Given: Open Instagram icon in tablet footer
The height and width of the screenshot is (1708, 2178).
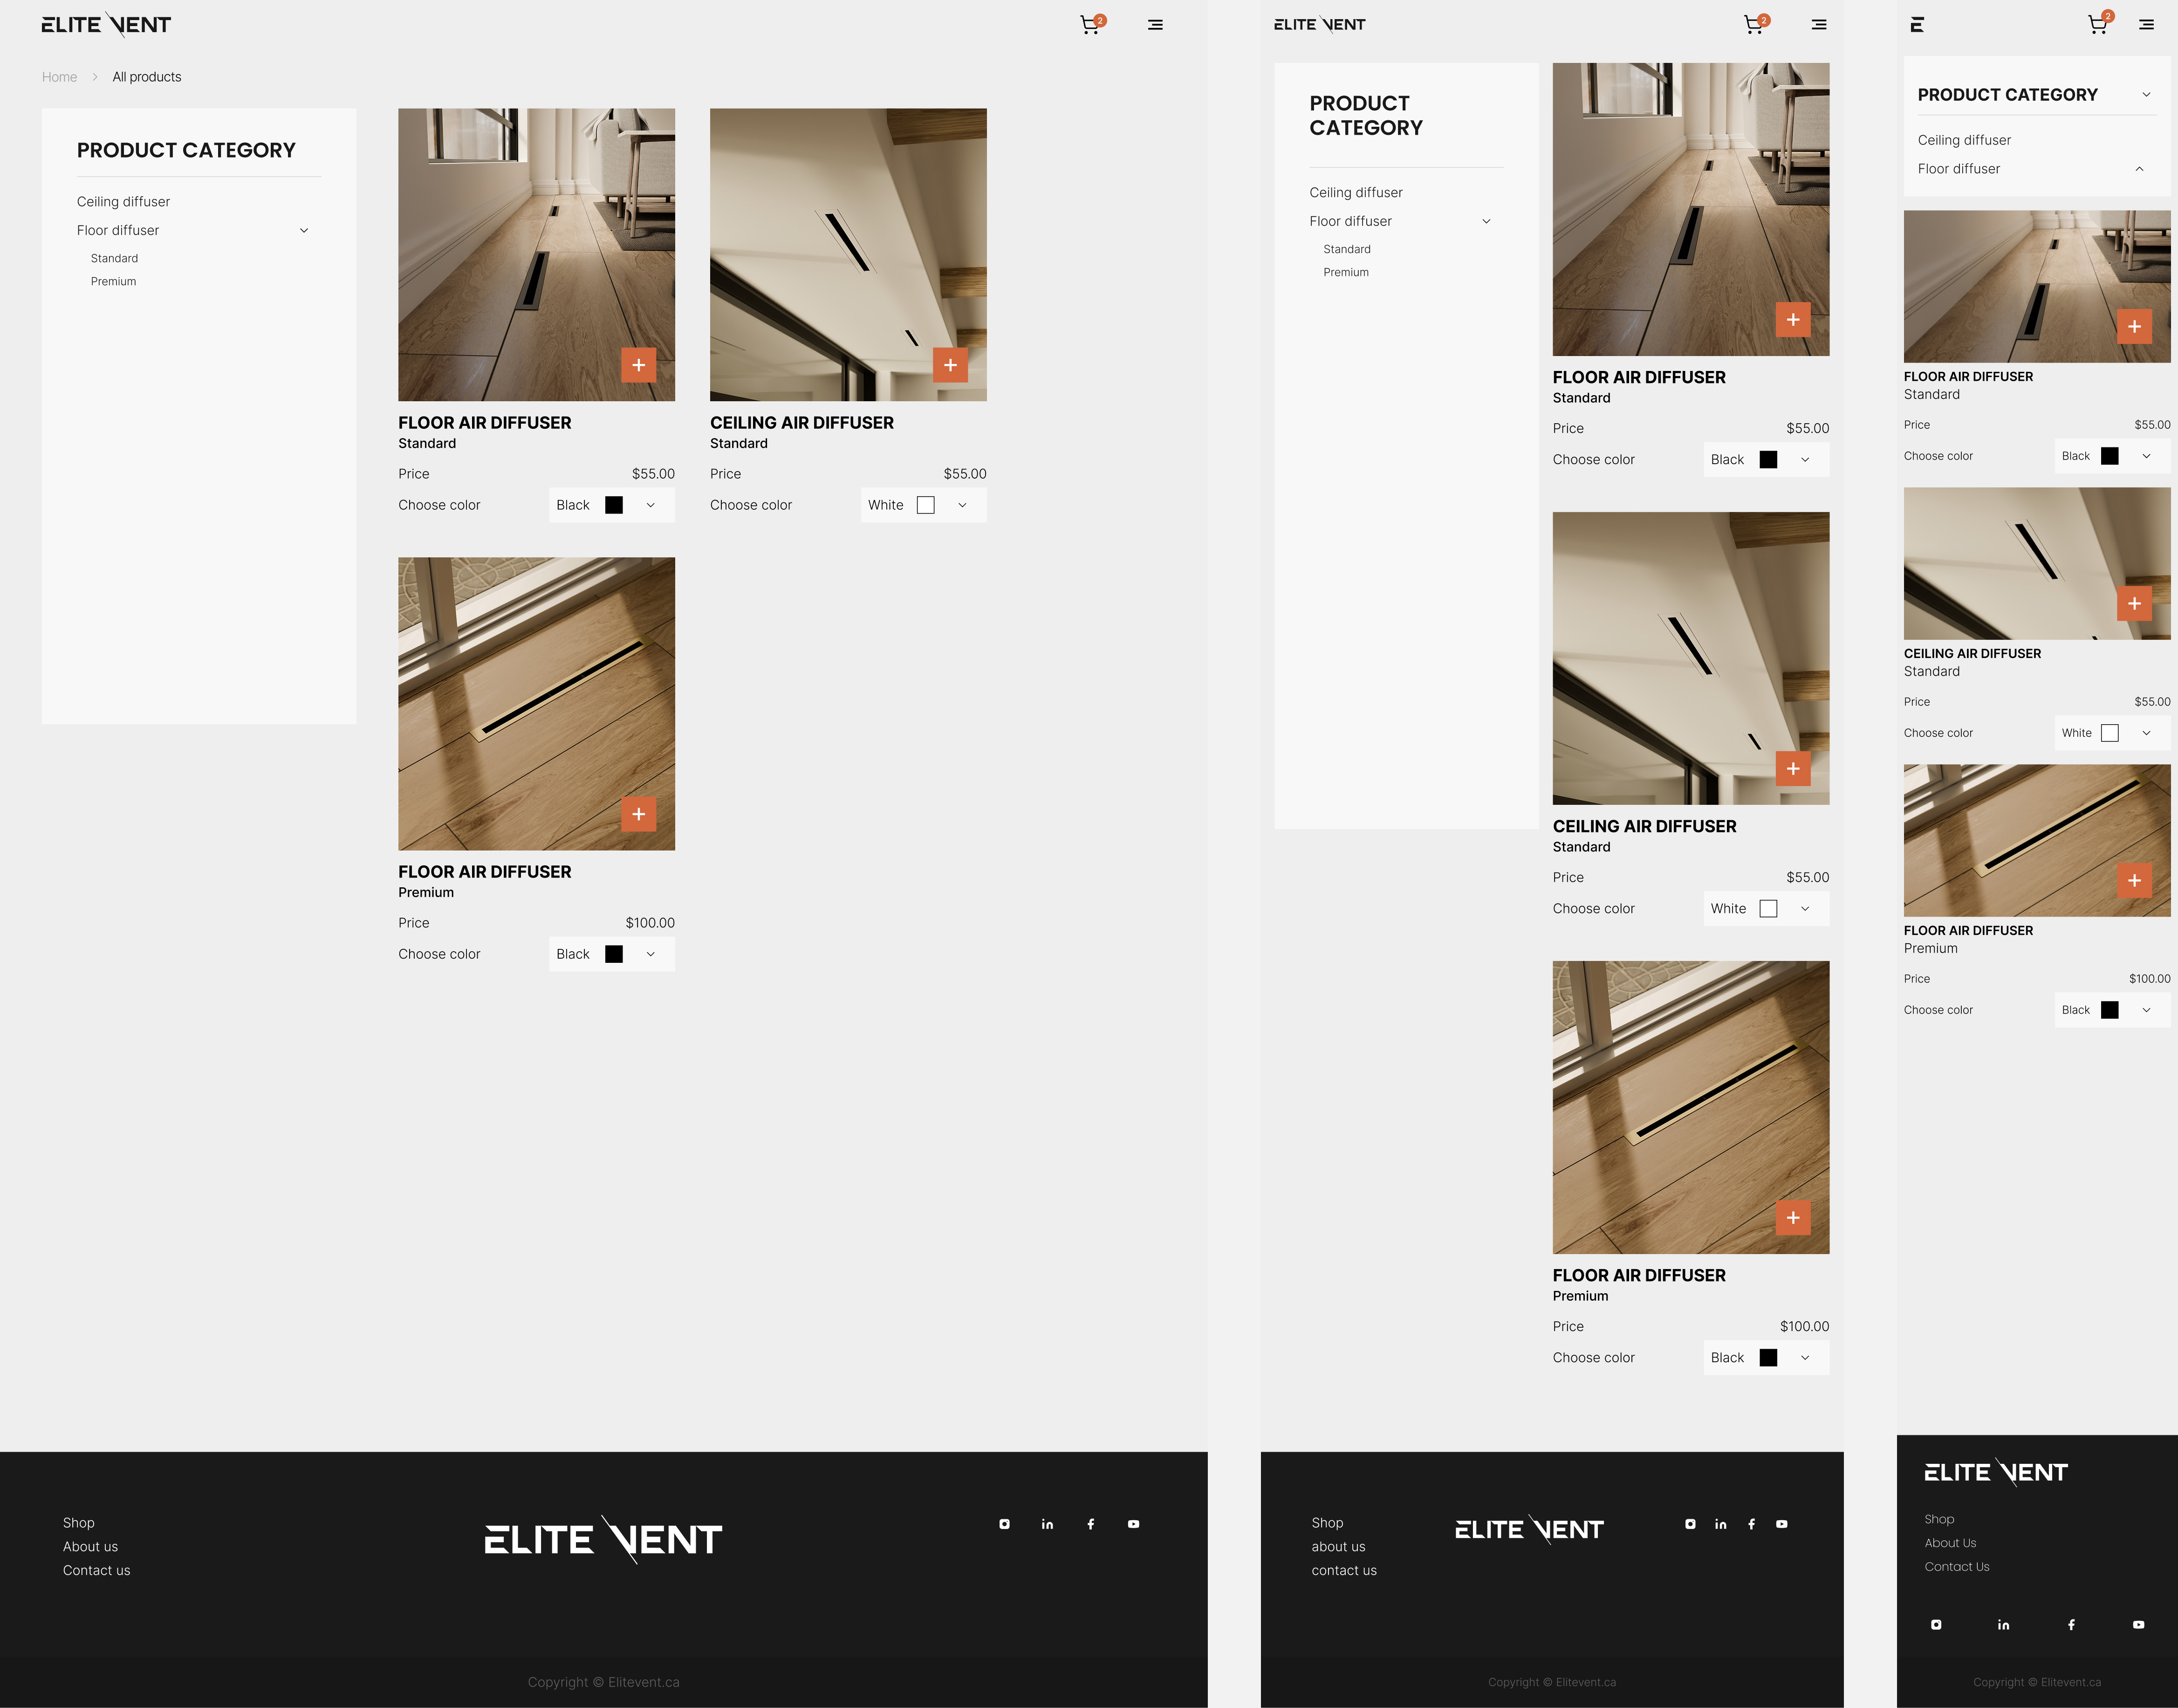Looking at the screenshot, I should [x=1690, y=1524].
